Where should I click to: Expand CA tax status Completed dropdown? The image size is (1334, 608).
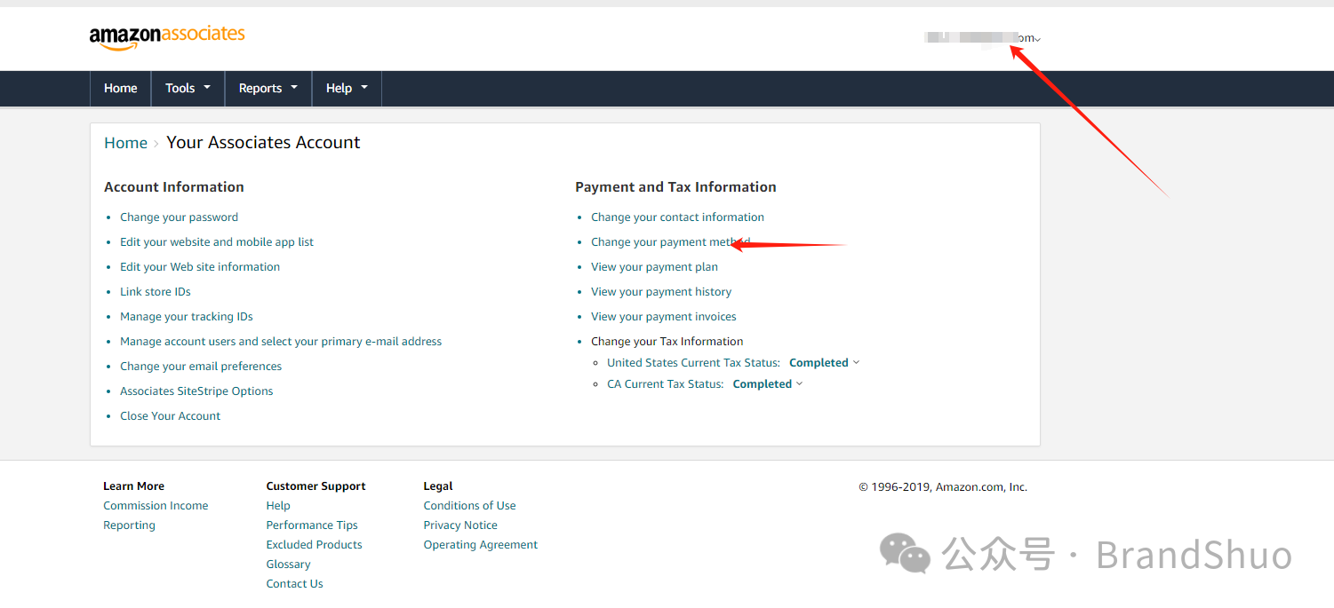click(767, 384)
